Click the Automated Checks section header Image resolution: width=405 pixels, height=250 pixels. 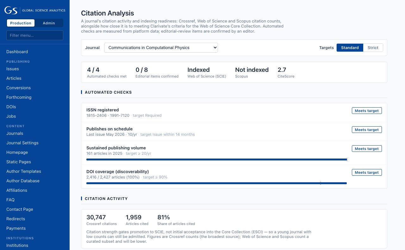pyautogui.click(x=108, y=92)
